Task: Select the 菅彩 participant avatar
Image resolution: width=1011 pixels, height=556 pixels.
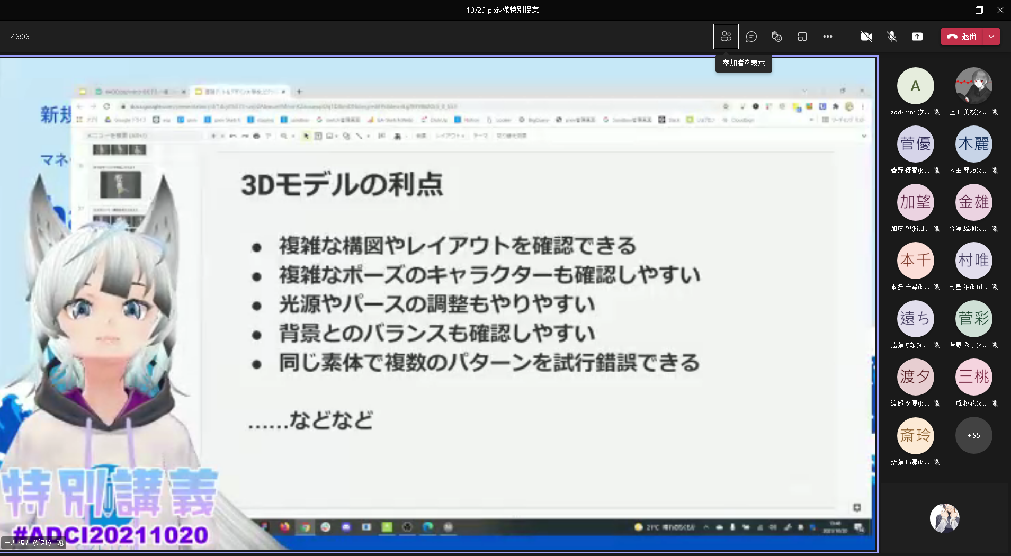Action: click(x=973, y=319)
